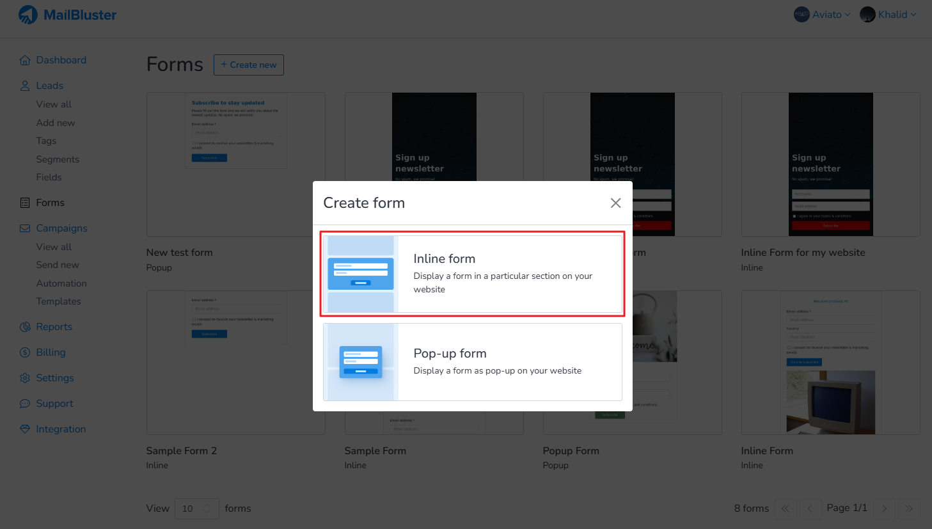The image size is (932, 529).
Task: Click the Leads person icon in sidebar
Action: coord(24,85)
